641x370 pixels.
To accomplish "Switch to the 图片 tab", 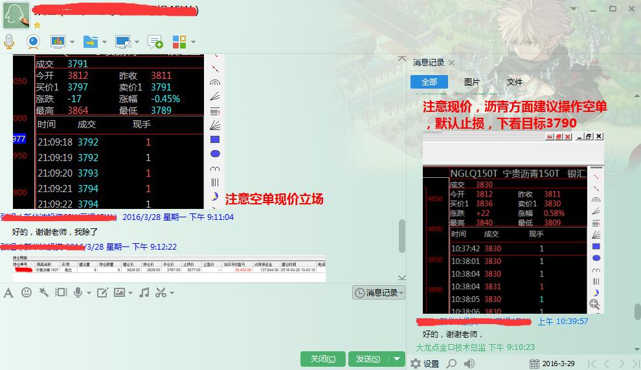I will point(472,82).
